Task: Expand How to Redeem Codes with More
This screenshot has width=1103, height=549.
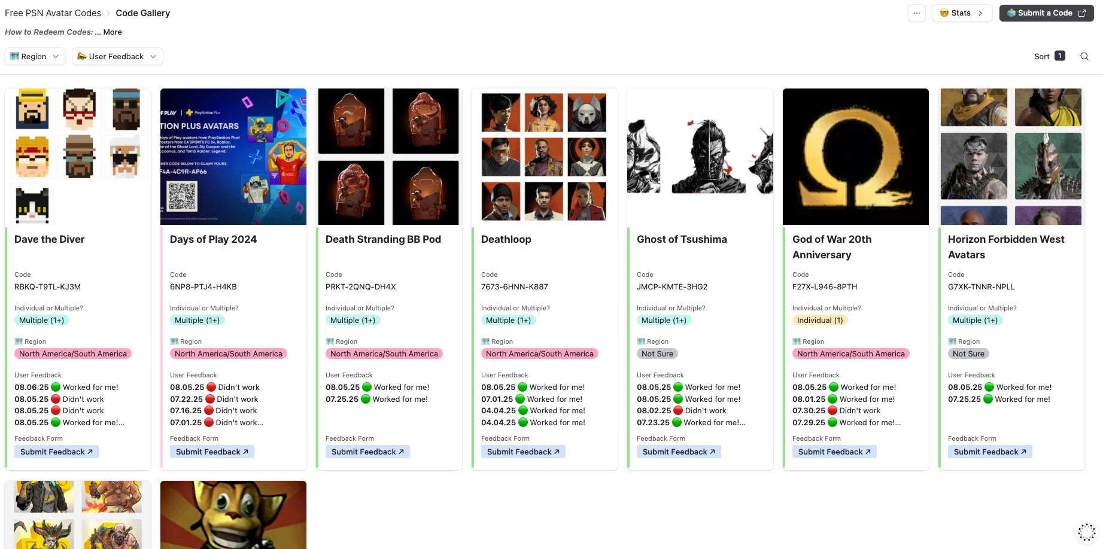Action: point(113,32)
